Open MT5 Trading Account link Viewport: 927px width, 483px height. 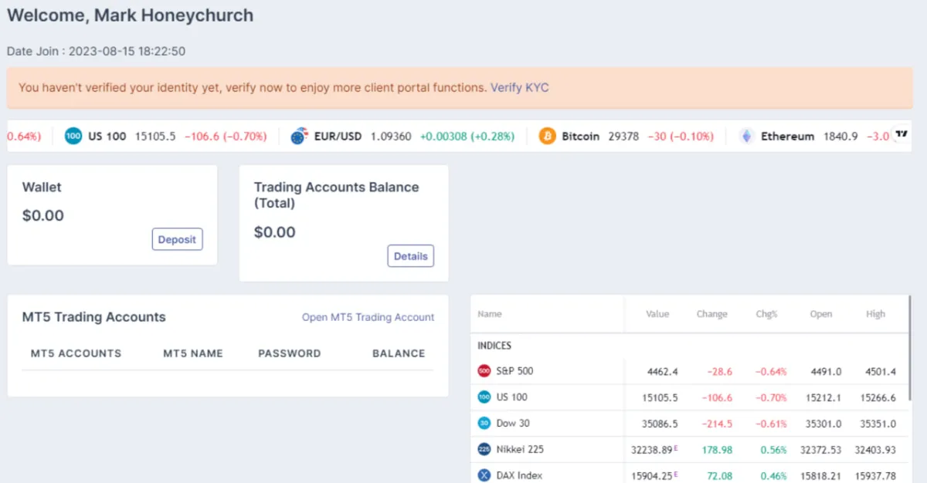tap(368, 317)
